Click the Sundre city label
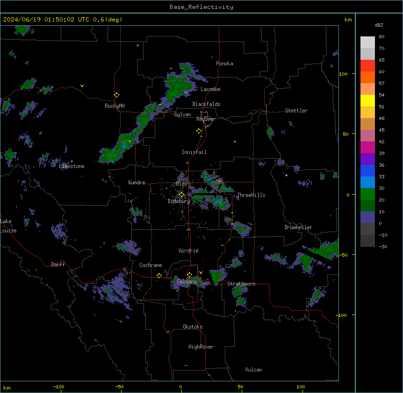 [x=137, y=182]
